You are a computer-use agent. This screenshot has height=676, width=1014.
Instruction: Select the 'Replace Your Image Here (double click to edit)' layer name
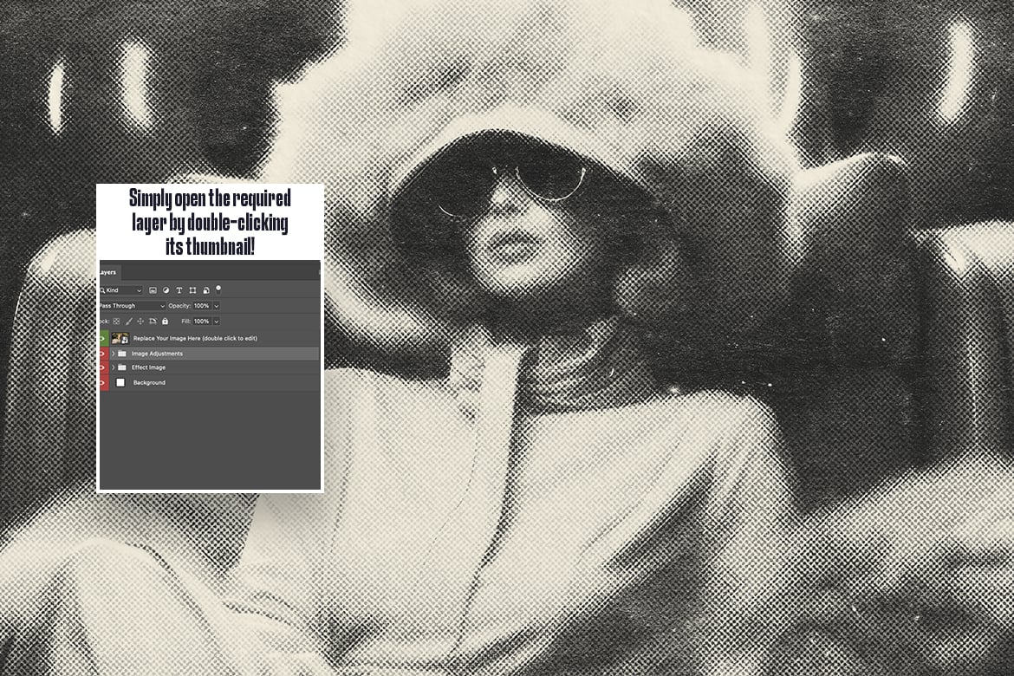point(195,338)
